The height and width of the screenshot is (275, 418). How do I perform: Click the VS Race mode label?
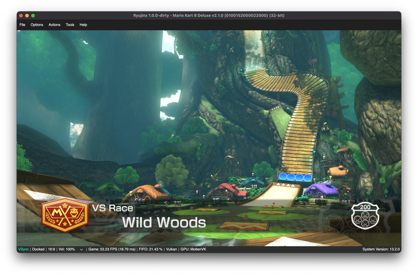112,208
